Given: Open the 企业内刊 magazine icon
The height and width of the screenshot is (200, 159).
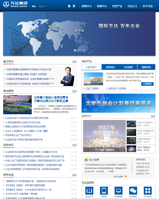Looking at the screenshot, I should coord(89,190).
